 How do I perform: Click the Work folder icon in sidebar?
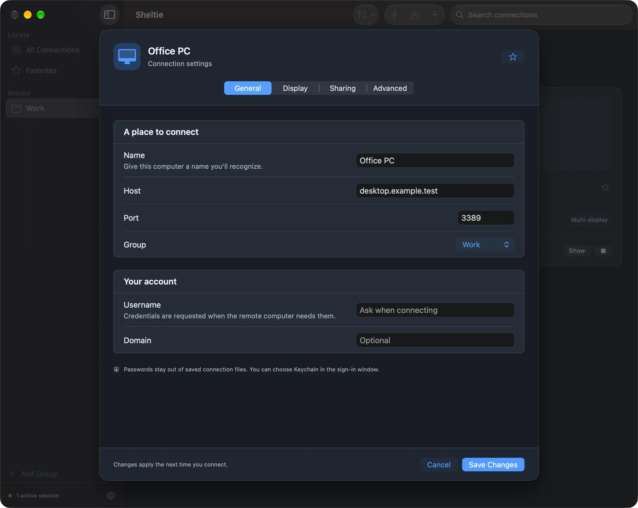click(x=16, y=108)
